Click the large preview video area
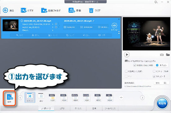 [x=146, y=34]
